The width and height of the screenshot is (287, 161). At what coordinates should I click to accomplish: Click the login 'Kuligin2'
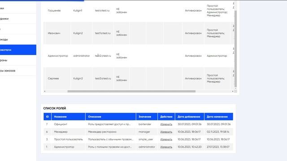pyautogui.click(x=78, y=33)
